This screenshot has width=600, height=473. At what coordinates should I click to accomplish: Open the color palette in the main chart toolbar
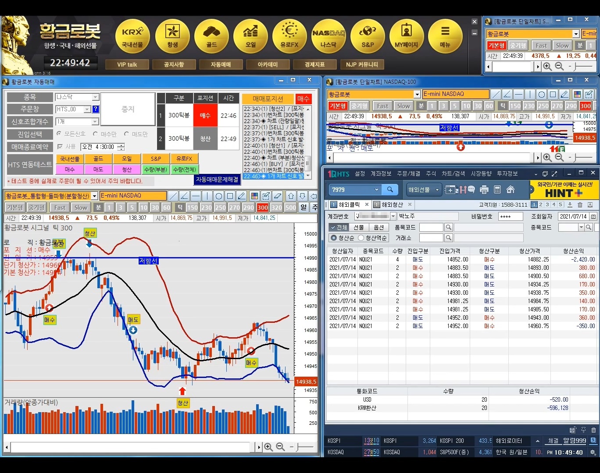[x=254, y=196]
